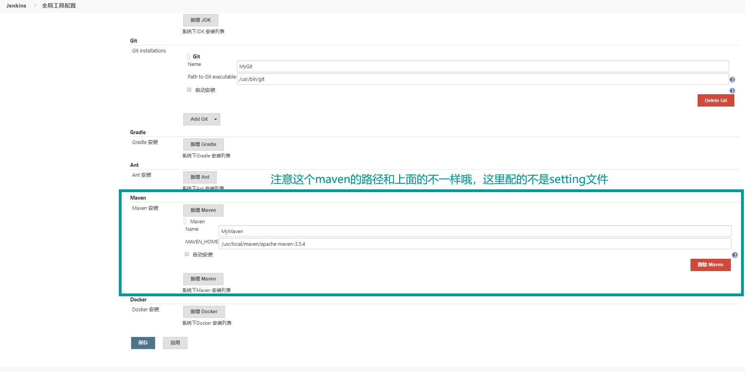Focus the Path to Git executable field
Screen dimensions: 745x372
pos(483,79)
